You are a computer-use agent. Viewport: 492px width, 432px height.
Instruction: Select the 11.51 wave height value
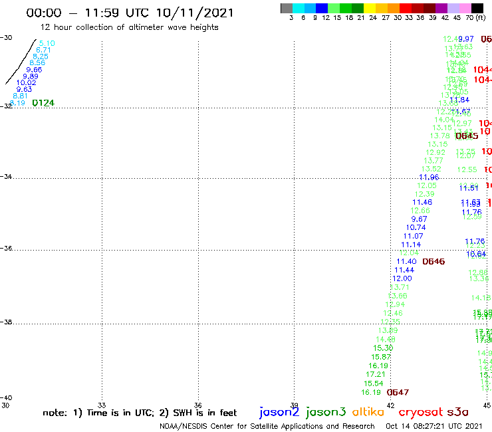(x=469, y=188)
